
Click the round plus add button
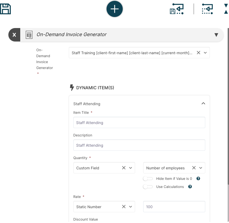pos(114,9)
